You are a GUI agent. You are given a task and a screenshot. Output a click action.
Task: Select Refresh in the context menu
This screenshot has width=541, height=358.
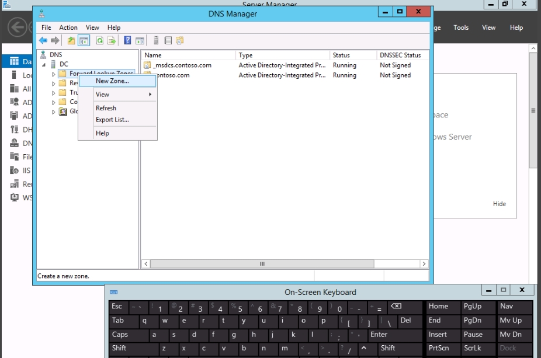click(x=117, y=108)
